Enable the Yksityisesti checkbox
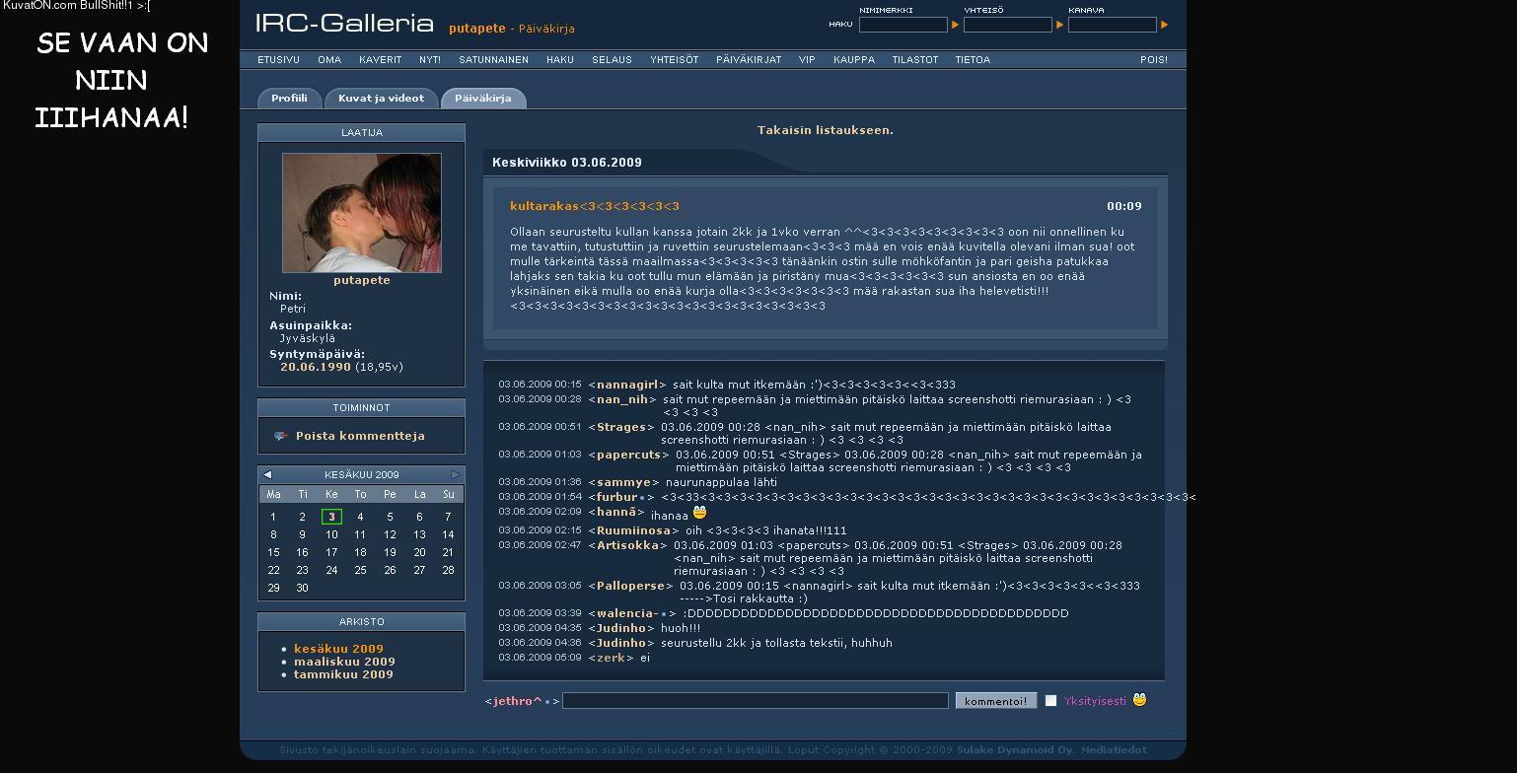The width and height of the screenshot is (1517, 773). point(1050,701)
